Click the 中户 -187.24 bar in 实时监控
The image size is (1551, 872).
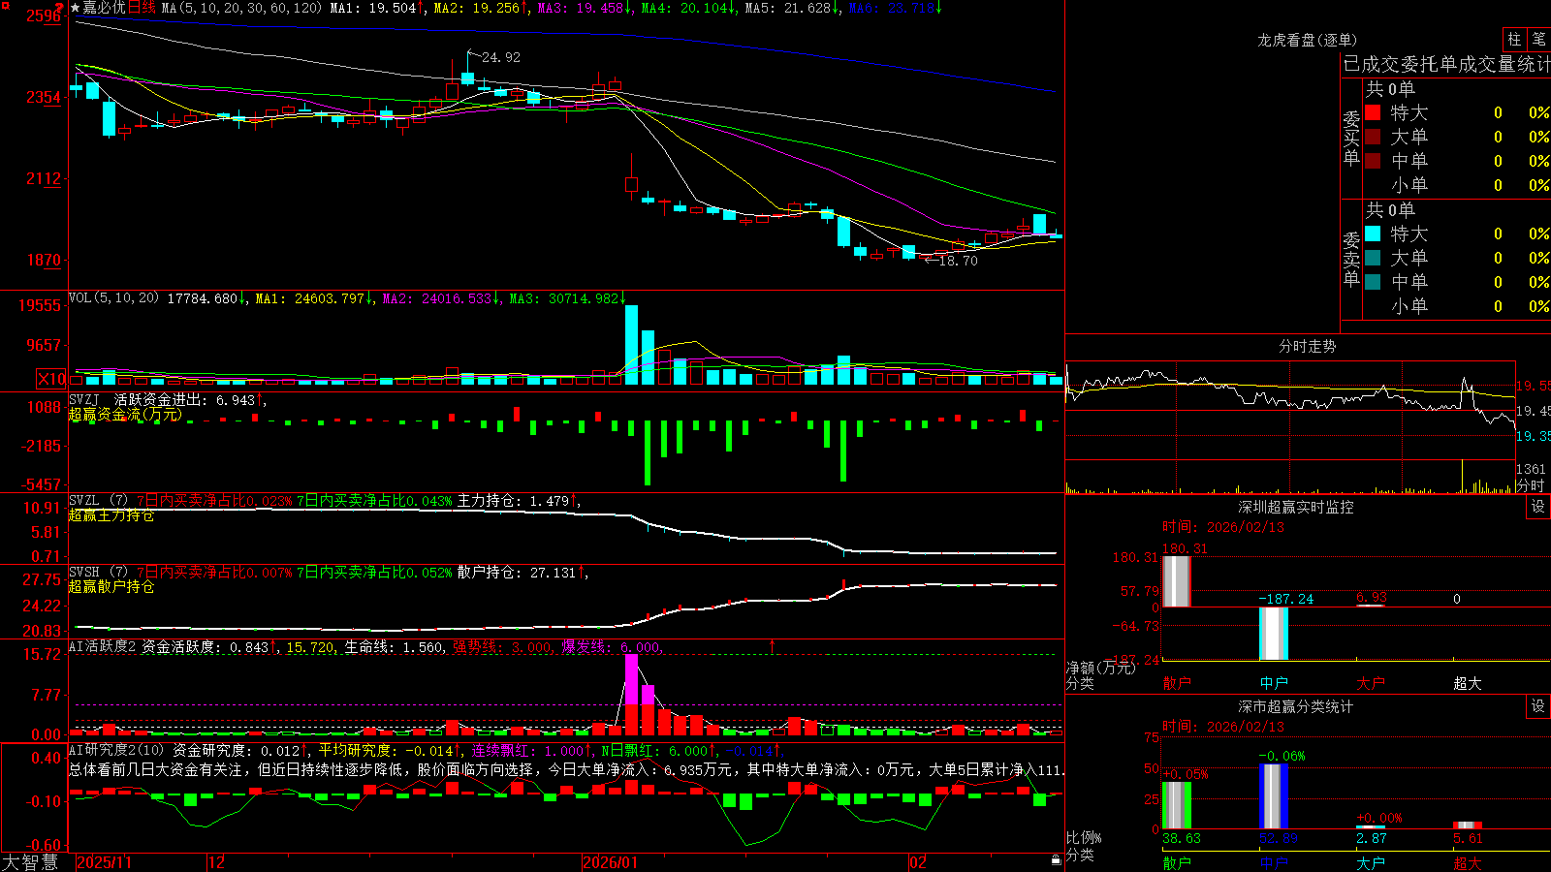1273,634
